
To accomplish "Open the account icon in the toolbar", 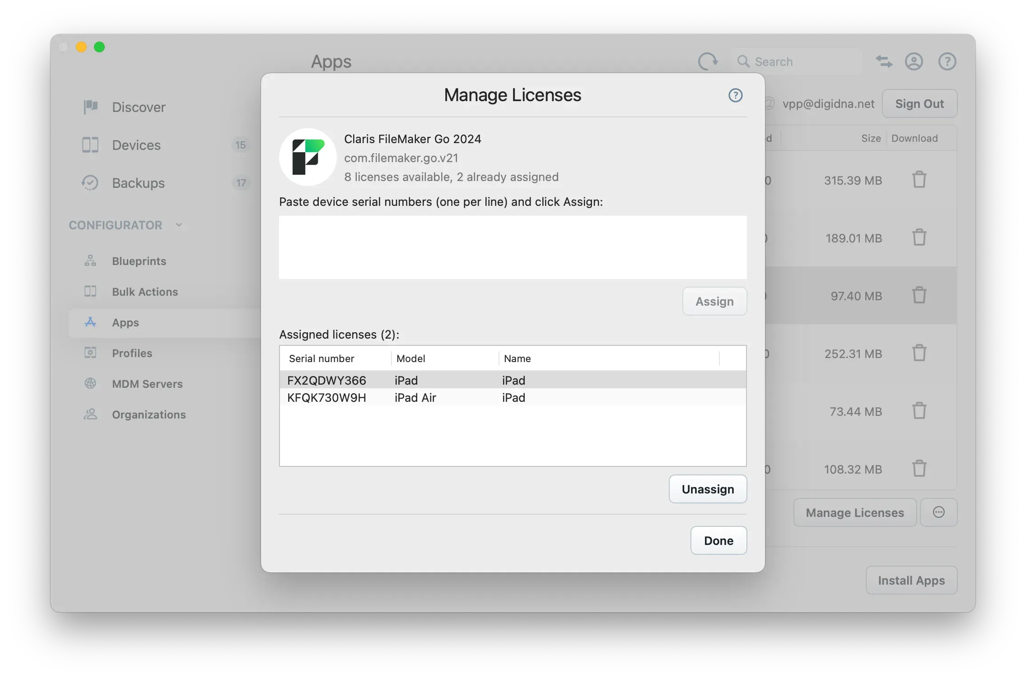I will [x=914, y=61].
